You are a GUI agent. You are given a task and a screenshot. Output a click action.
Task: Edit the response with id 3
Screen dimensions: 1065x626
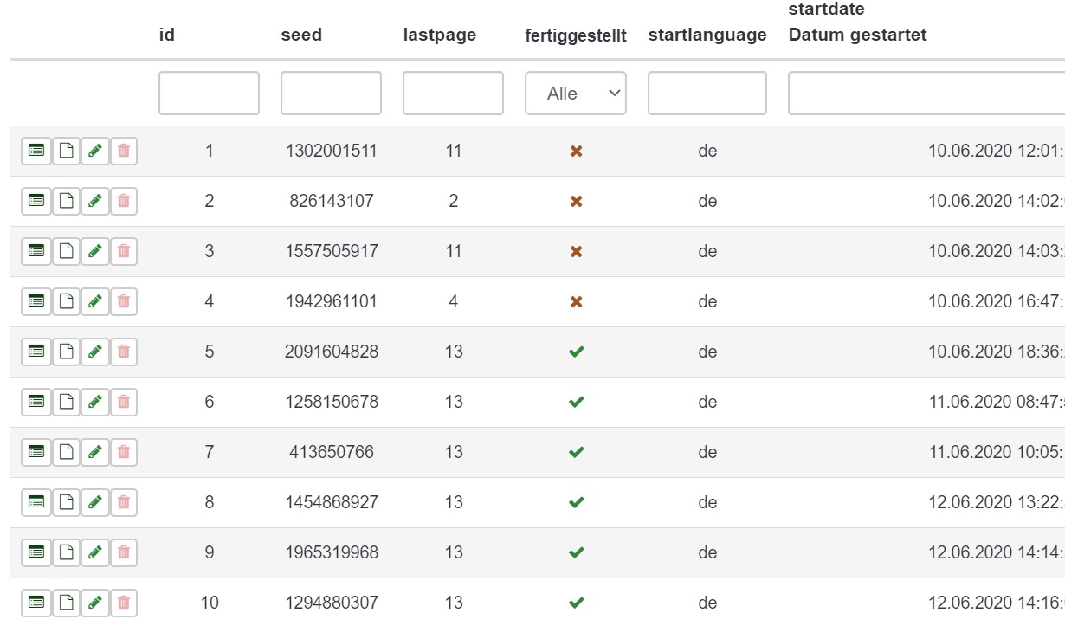pyautogui.click(x=95, y=251)
